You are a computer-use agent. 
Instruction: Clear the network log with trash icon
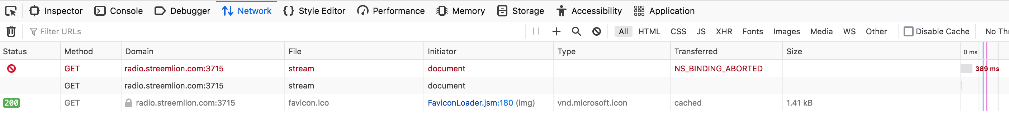click(x=11, y=31)
